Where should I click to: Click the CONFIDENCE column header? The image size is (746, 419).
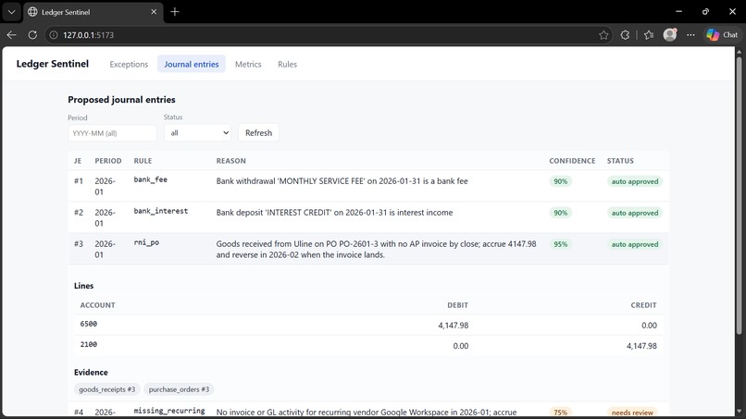pos(572,161)
